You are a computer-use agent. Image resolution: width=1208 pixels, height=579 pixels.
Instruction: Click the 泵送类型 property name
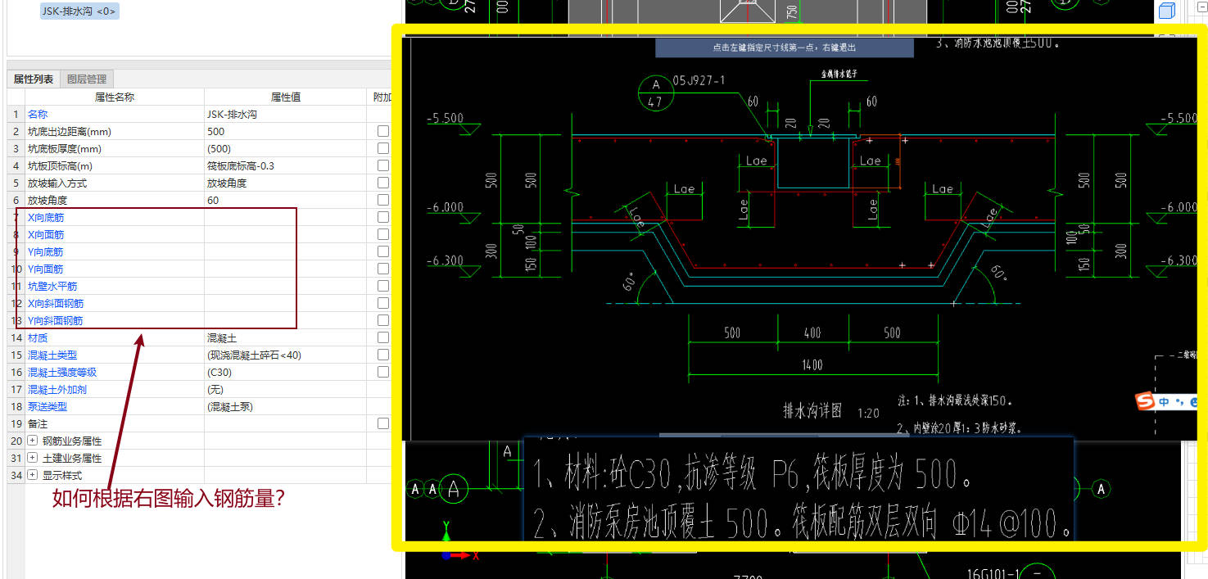(x=48, y=406)
